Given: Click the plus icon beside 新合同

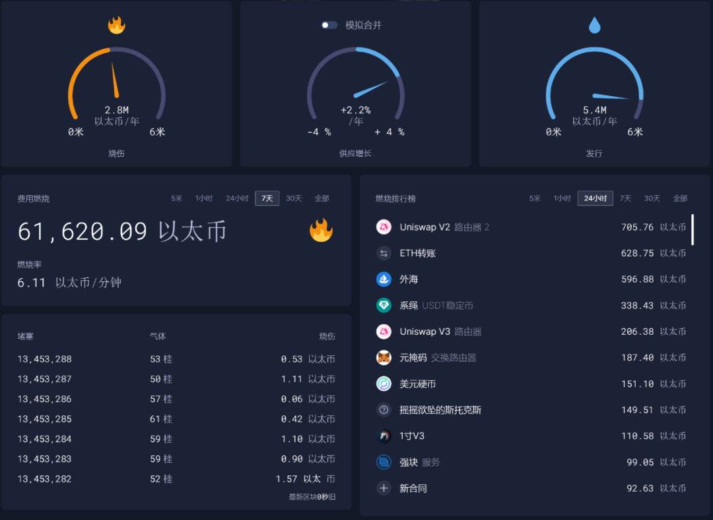Looking at the screenshot, I should pos(384,488).
